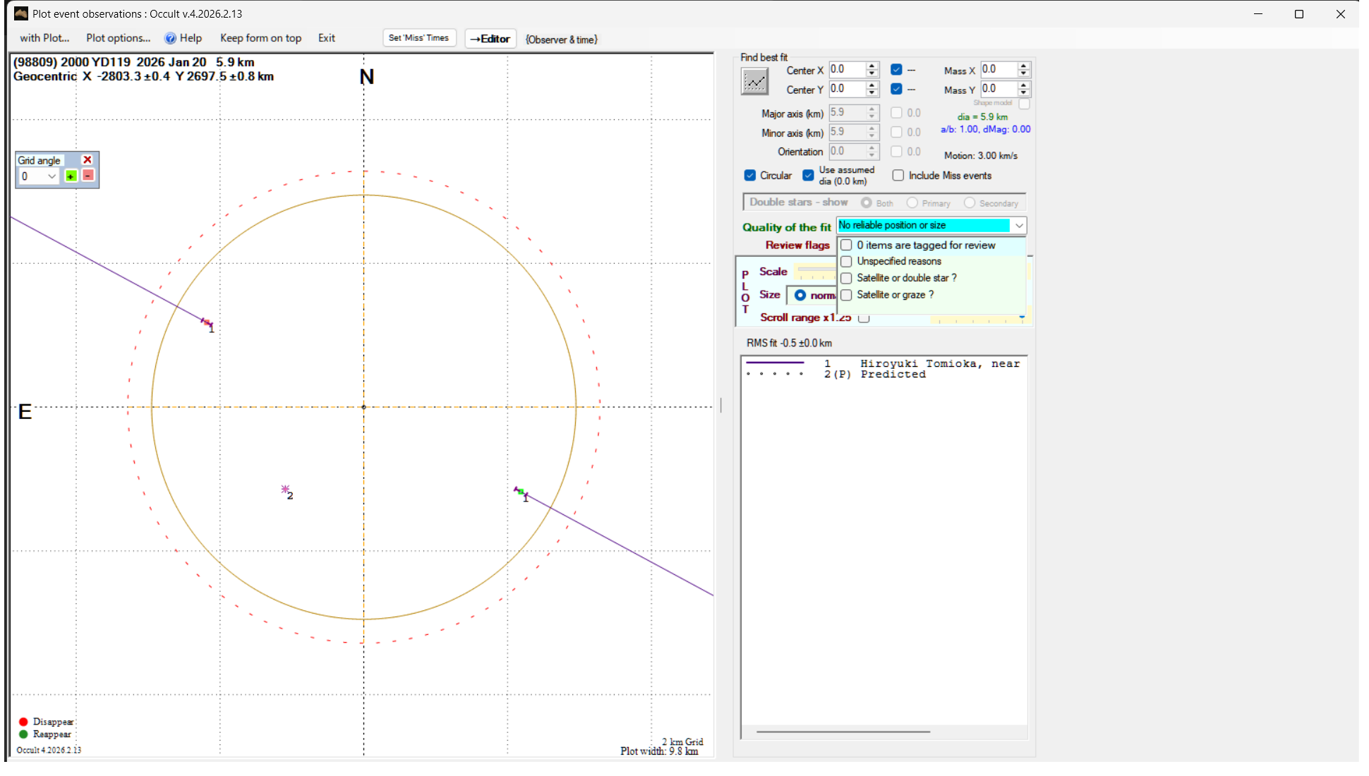Image resolution: width=1369 pixels, height=776 pixels.
Task: Enable Include Miss events checkbox
Action: click(x=898, y=176)
